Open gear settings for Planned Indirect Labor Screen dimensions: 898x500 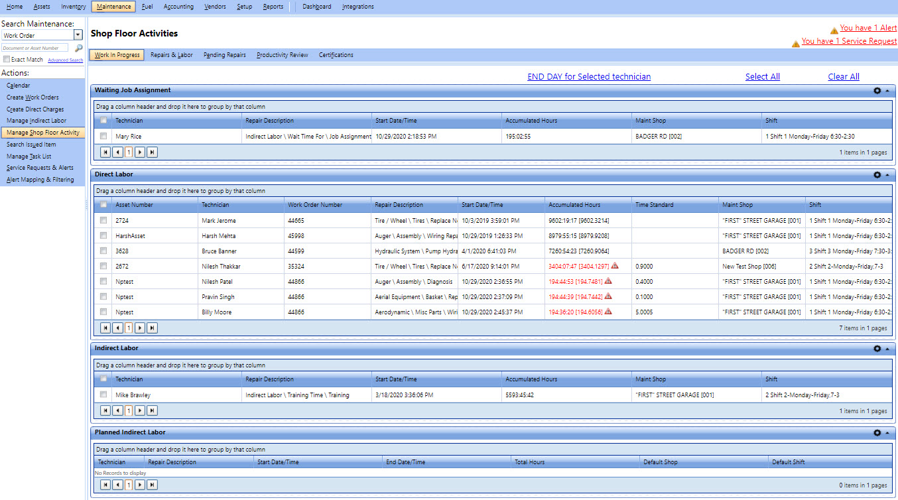(877, 432)
